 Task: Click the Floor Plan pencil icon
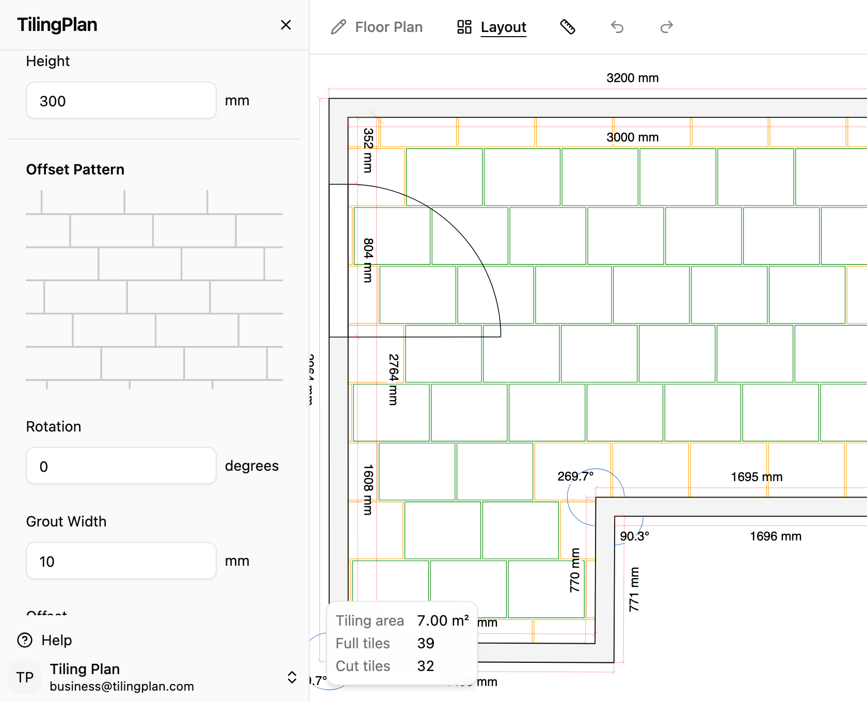339,27
